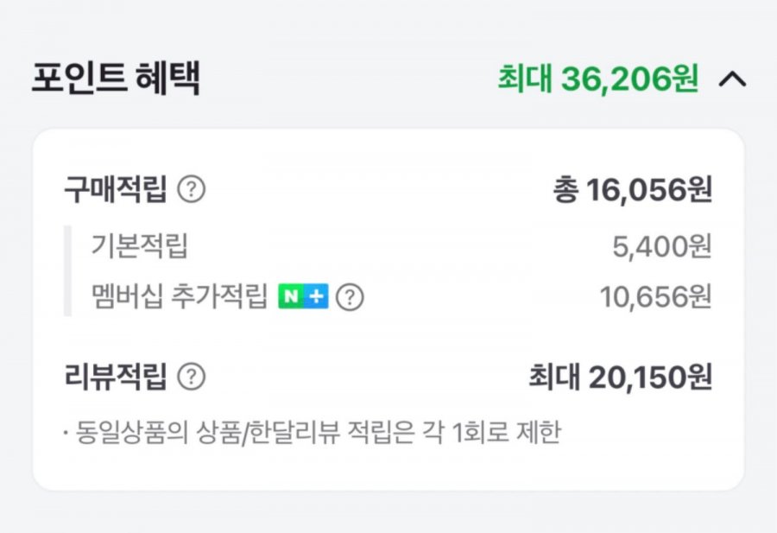Collapse the 포인트 혜택 section chevron
Viewport: 777px width, 533px height.
(x=731, y=79)
